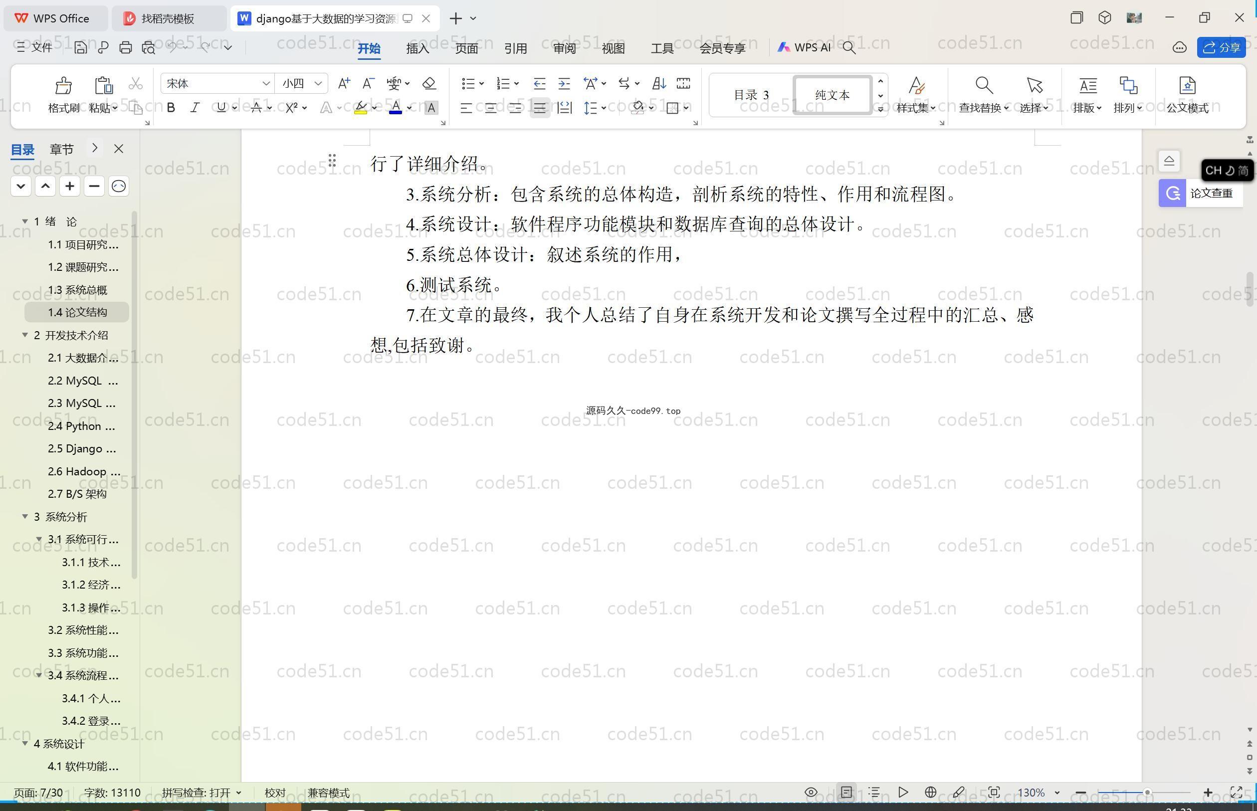Open the References (引用) ribbon tab
This screenshot has width=1257, height=811.
click(516, 48)
